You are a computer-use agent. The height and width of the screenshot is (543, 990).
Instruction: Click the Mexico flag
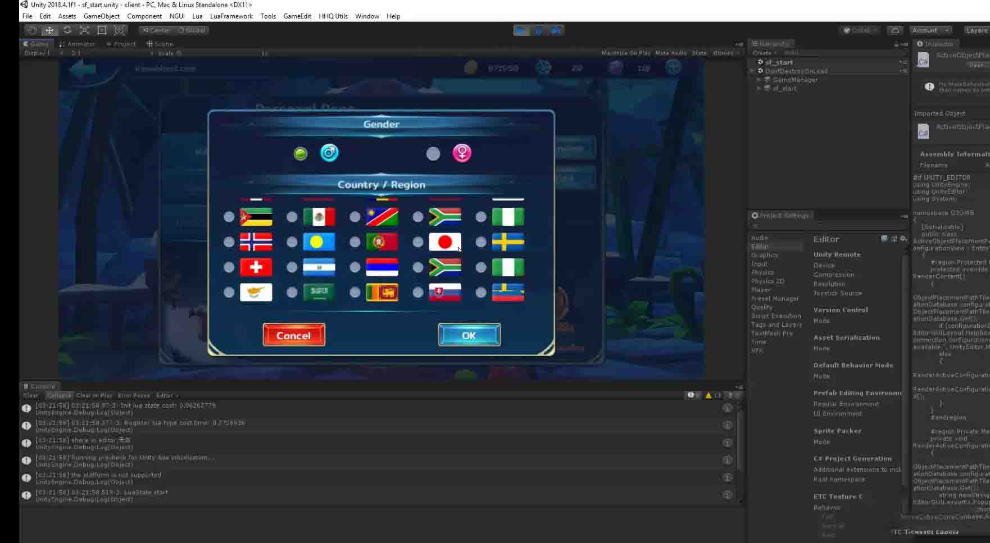coord(319,217)
